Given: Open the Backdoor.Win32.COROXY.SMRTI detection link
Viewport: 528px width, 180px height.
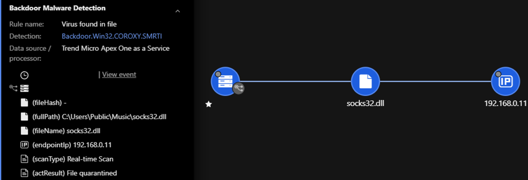Looking at the screenshot, I should click(x=112, y=36).
